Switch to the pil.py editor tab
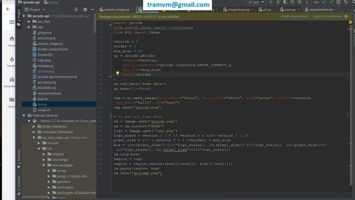The height and width of the screenshot is (200, 355). (x=267, y=10)
